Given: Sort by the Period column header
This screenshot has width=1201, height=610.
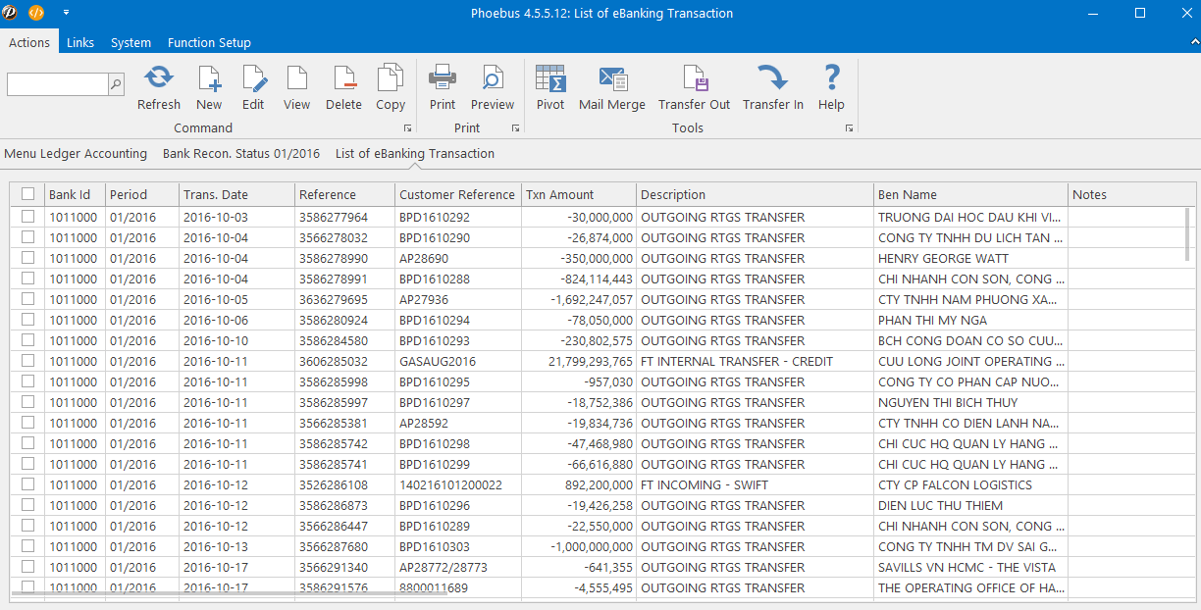Looking at the screenshot, I should point(142,194).
